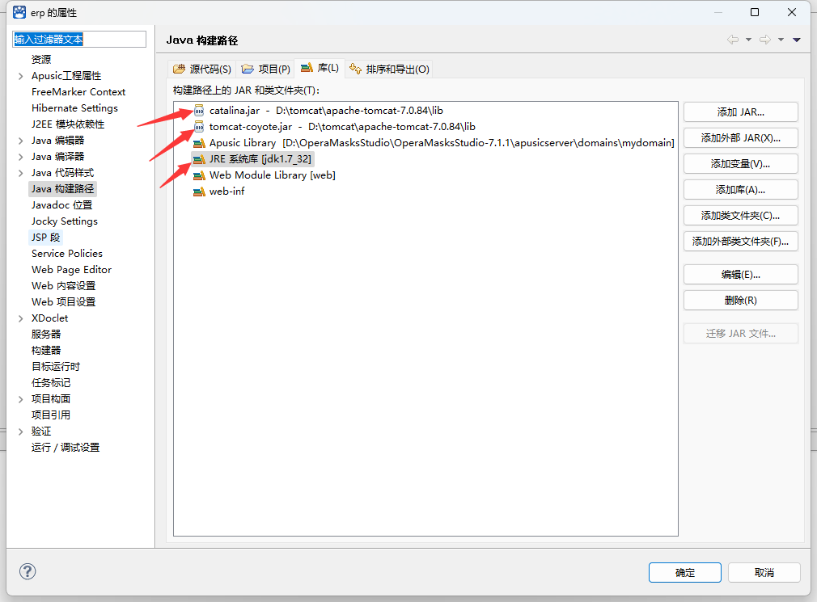Viewport: 817px width, 602px height.
Task: Click the tomcat-coyote.jar file icon
Action: coord(199,126)
